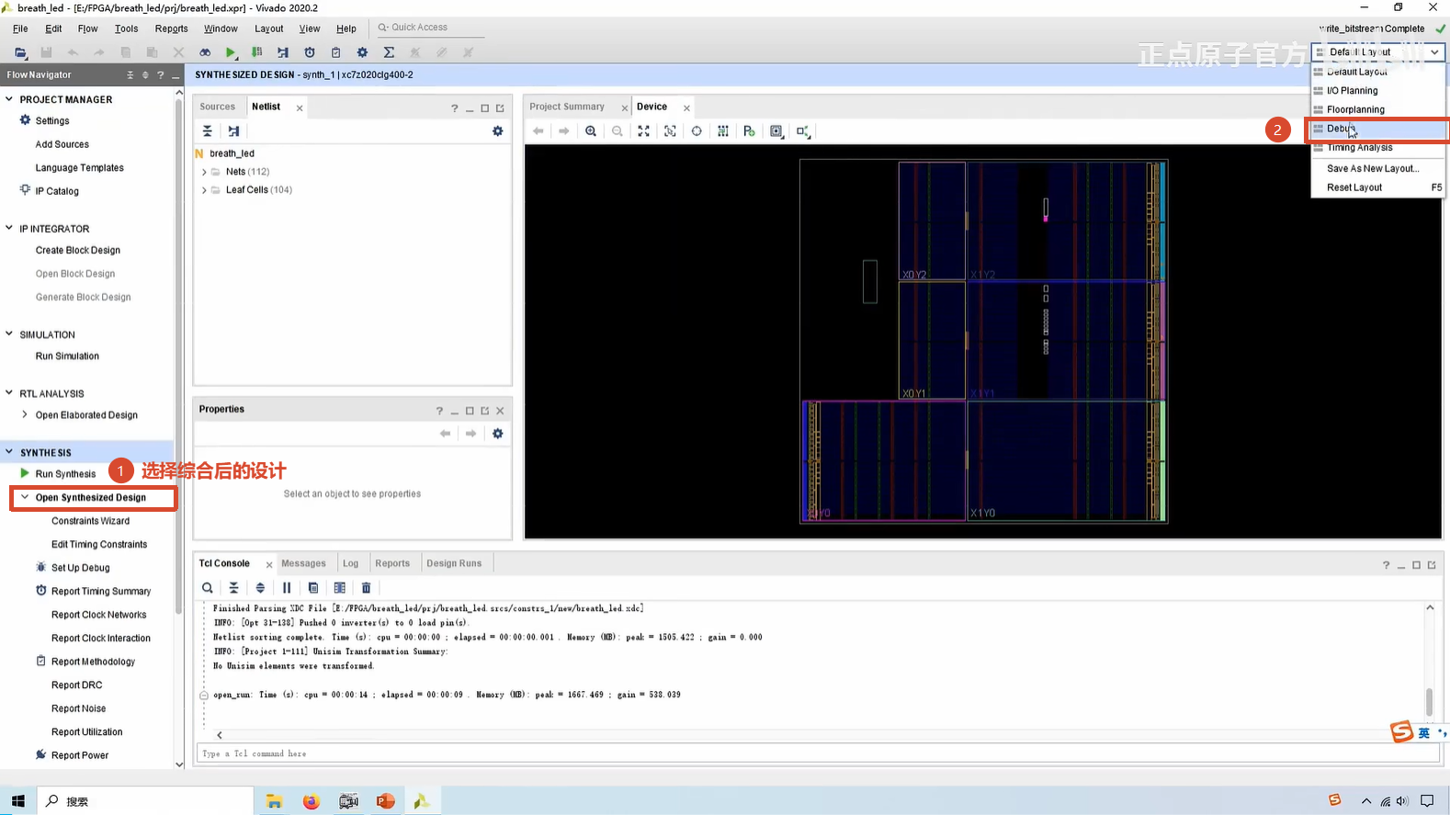Click the Sigma reports toolbar icon
The width and height of the screenshot is (1450, 815).
point(389,52)
